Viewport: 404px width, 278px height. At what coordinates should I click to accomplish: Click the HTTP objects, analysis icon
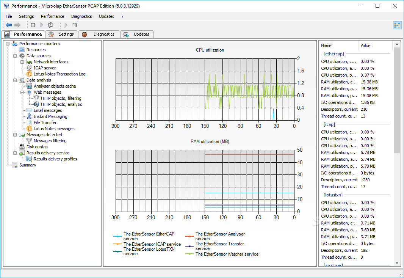37,104
